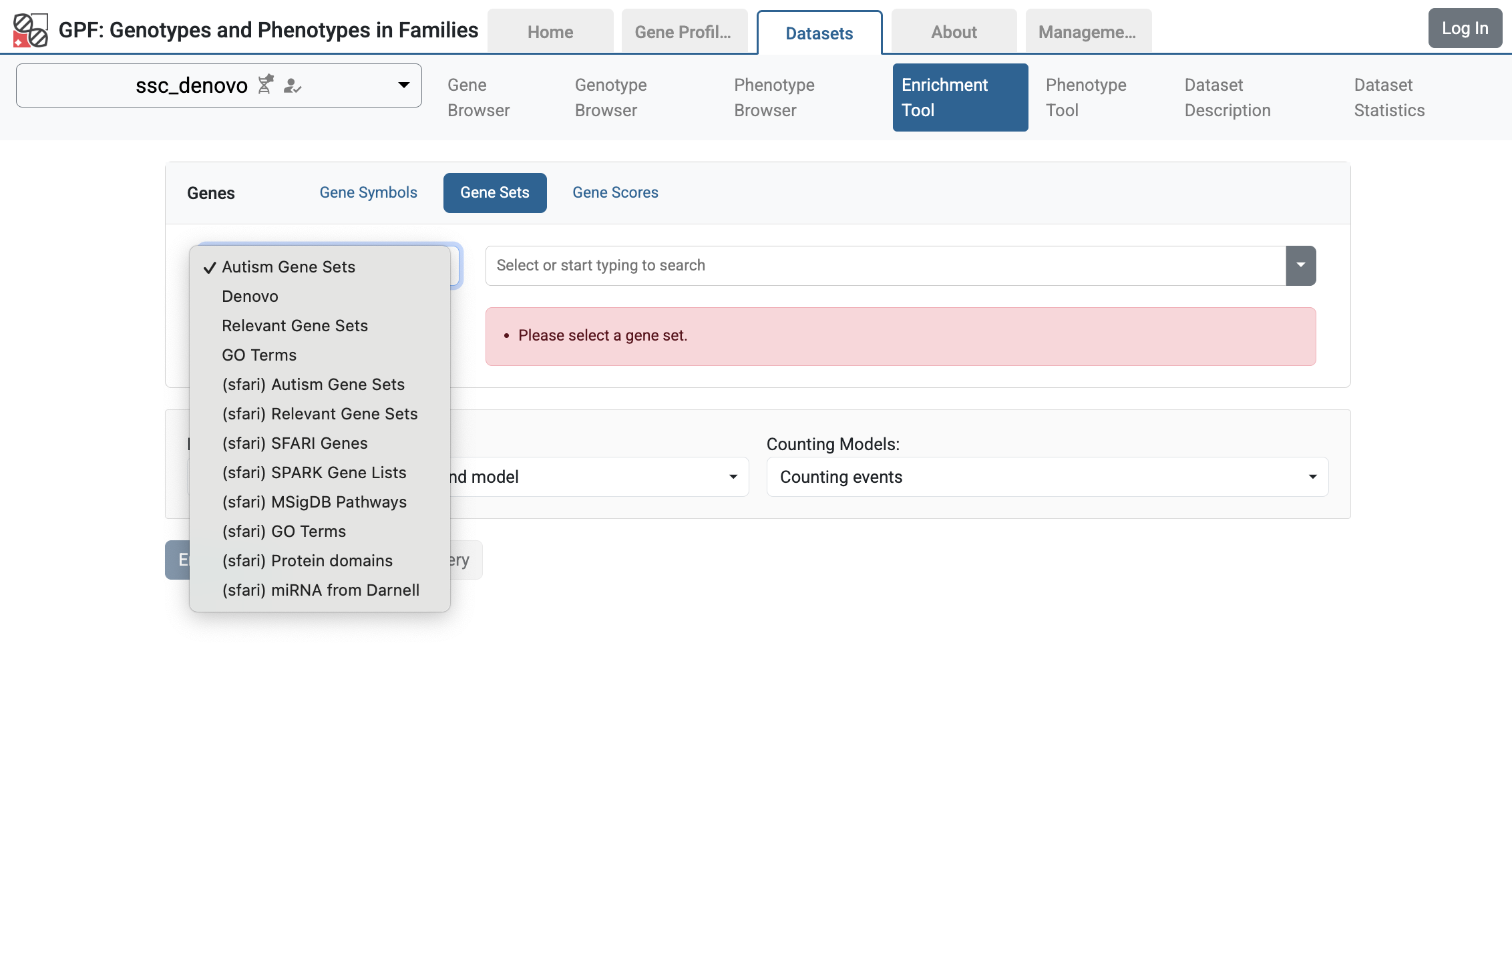Select (sfari) MSigDB Pathways collection
Screen dimensions: 1512x975
pyautogui.click(x=314, y=502)
